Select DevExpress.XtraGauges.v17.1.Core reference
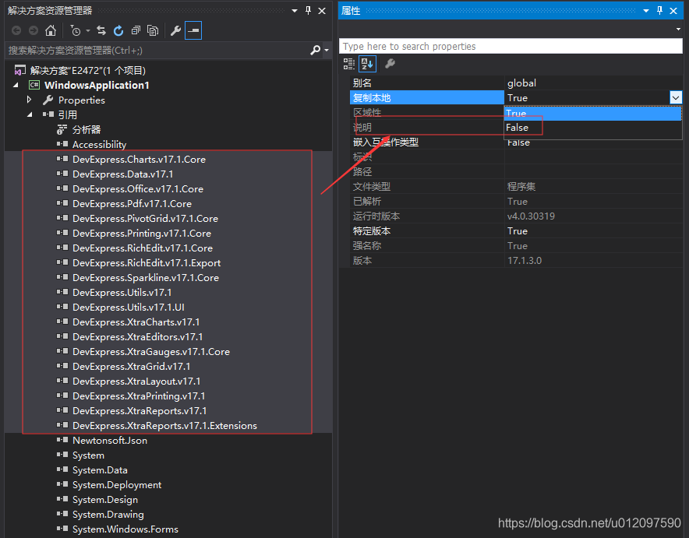 [151, 351]
